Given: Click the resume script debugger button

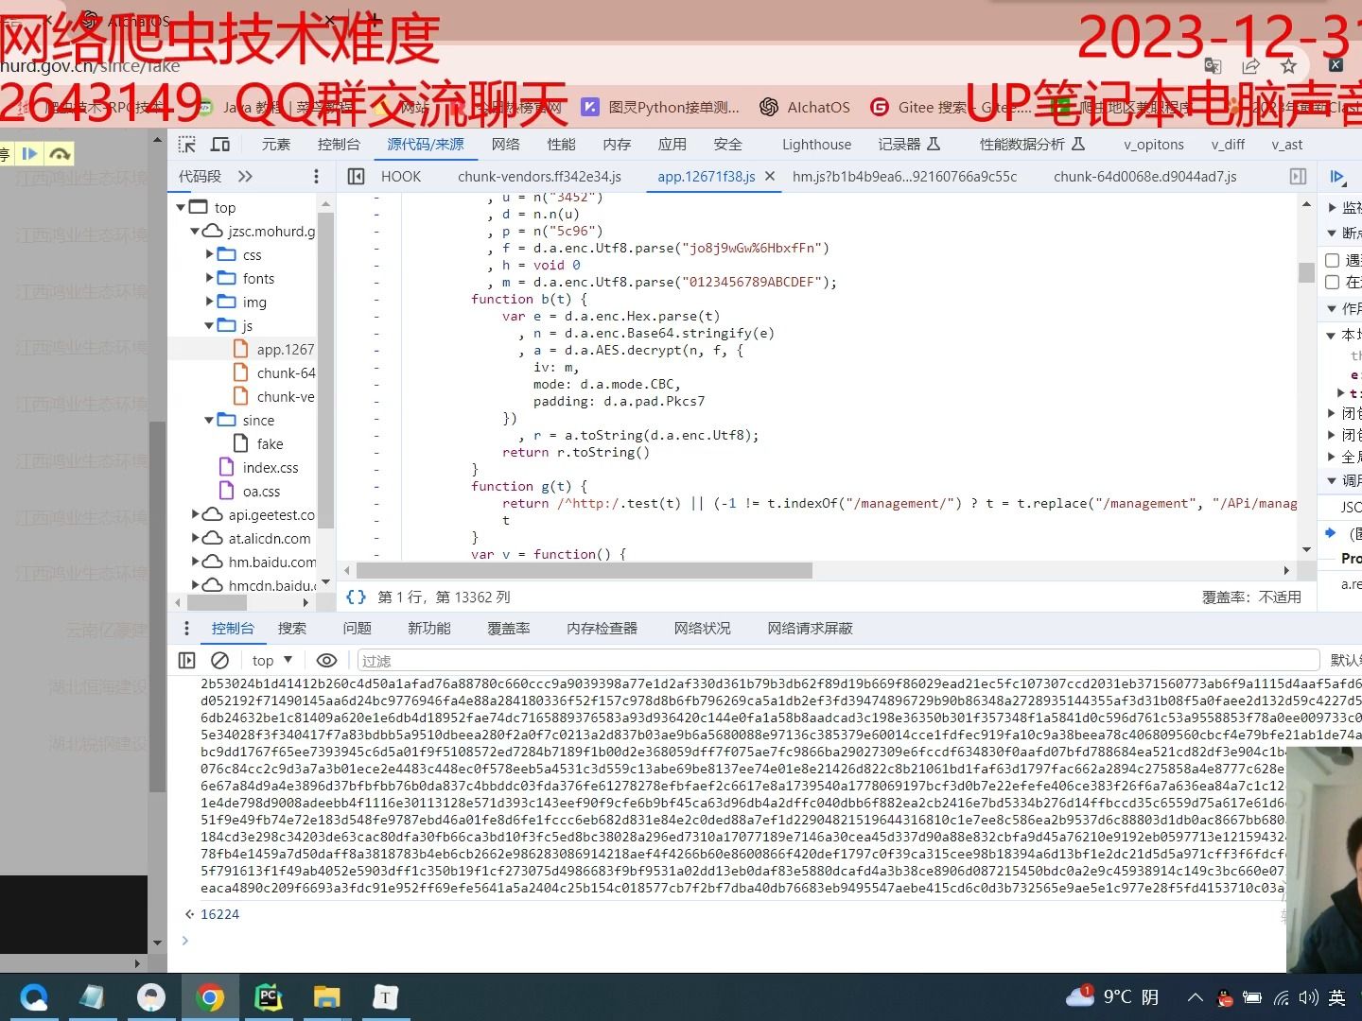Looking at the screenshot, I should point(1337,177).
